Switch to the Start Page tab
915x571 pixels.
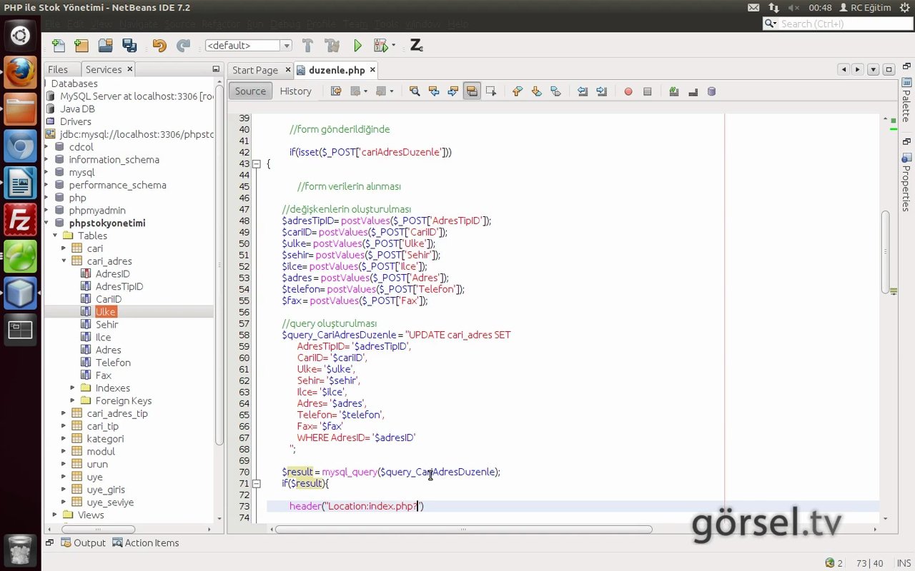click(x=255, y=70)
